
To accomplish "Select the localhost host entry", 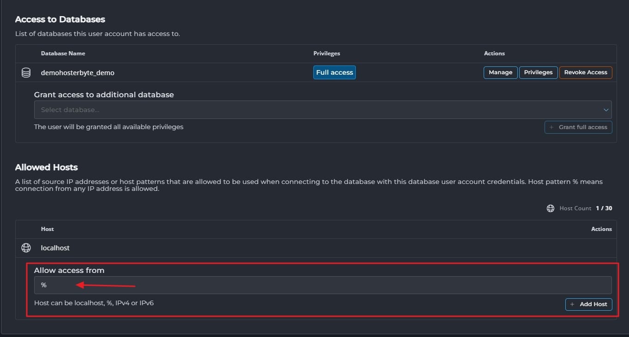I will pos(55,248).
